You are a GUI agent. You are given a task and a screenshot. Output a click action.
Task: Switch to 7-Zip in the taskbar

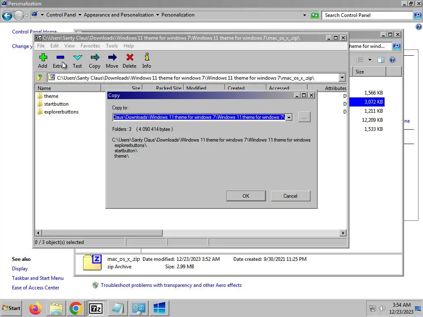pyautogui.click(x=96, y=308)
